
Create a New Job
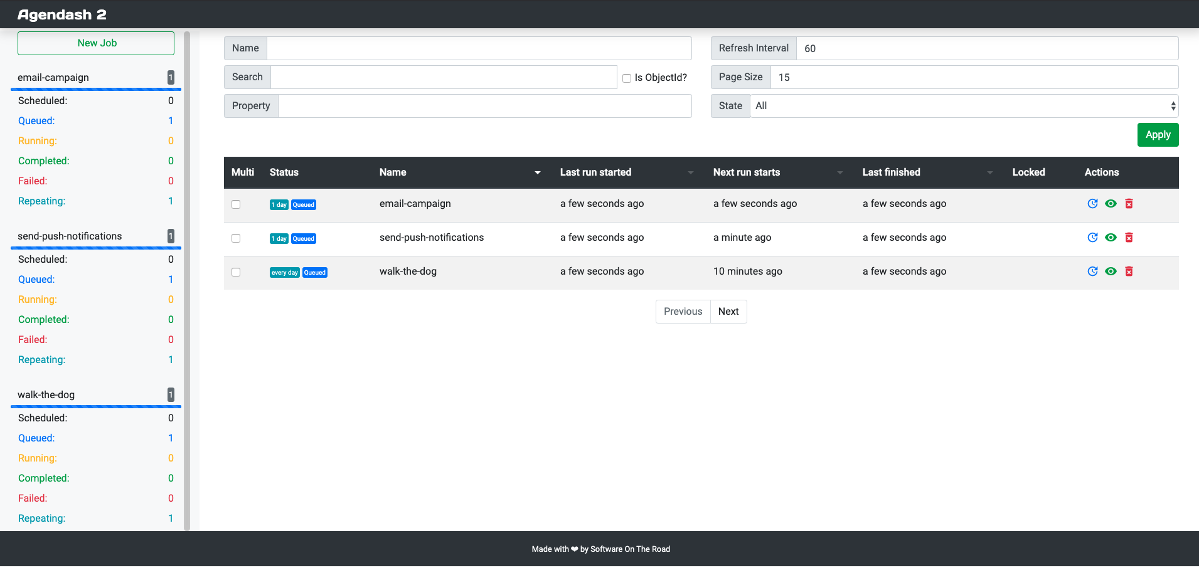(x=95, y=43)
